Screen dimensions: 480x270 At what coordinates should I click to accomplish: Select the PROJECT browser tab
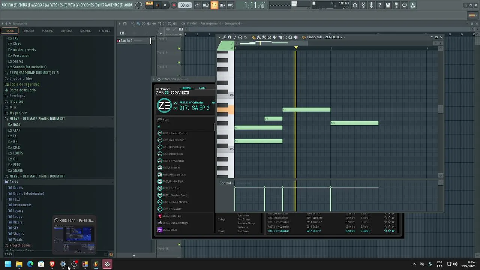pos(28,31)
